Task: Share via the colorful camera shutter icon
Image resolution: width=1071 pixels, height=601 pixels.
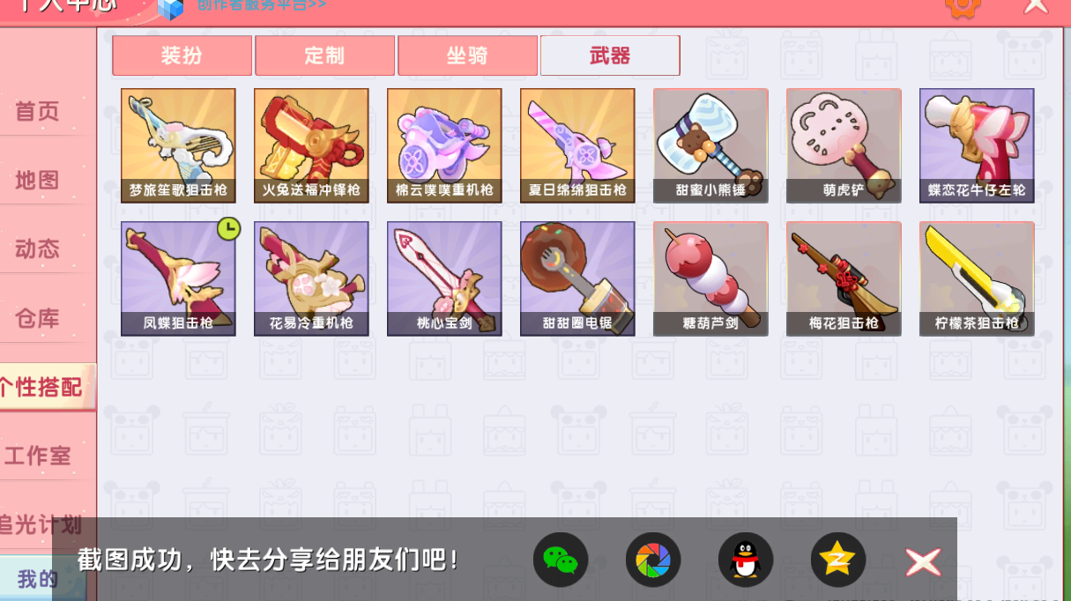Action: point(653,560)
